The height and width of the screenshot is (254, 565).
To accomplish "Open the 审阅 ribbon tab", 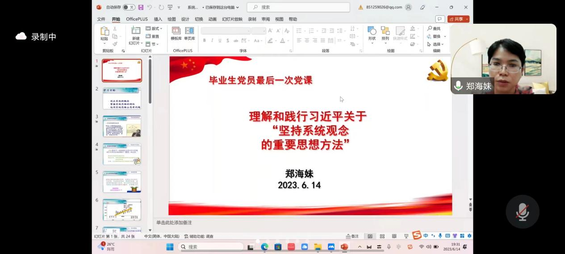I will tap(266, 19).
